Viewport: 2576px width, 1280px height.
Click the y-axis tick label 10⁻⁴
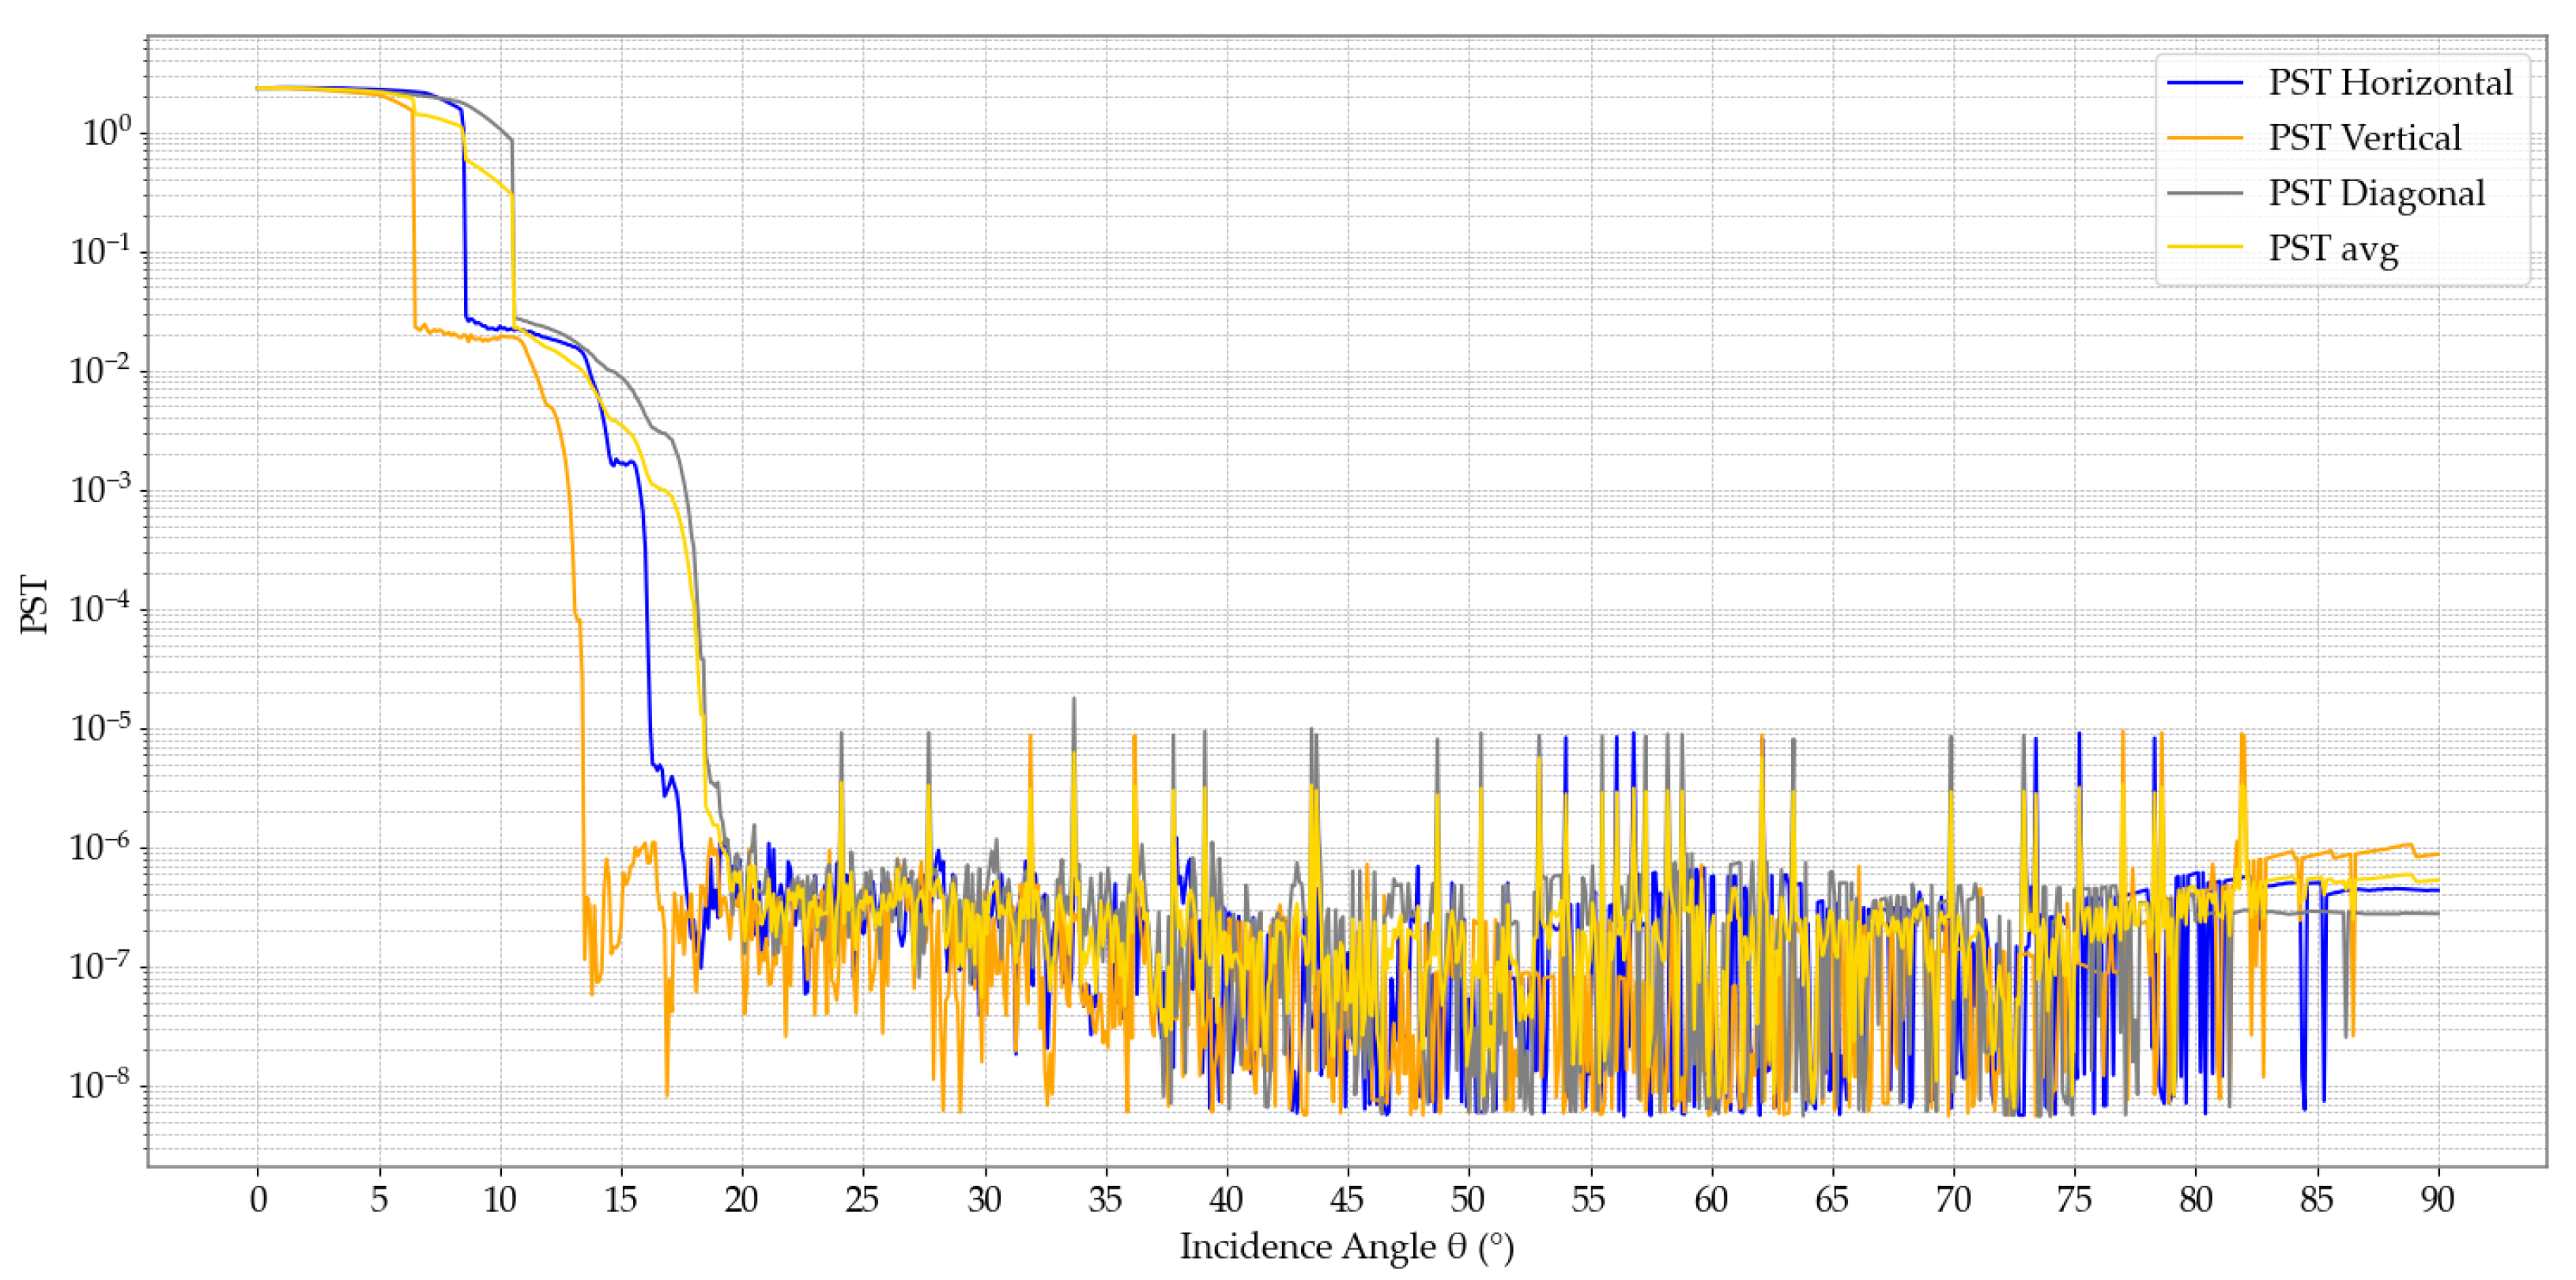coord(100,607)
